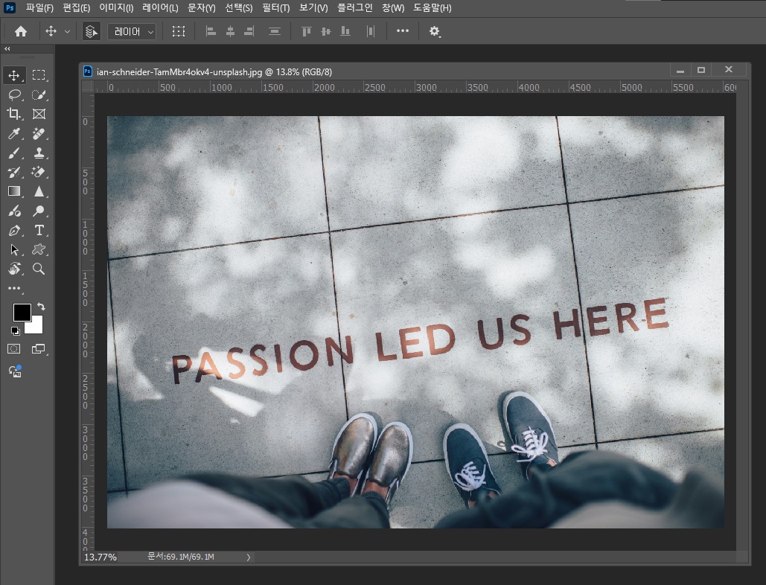Collapse the toolbox with double chevron

pos(7,49)
